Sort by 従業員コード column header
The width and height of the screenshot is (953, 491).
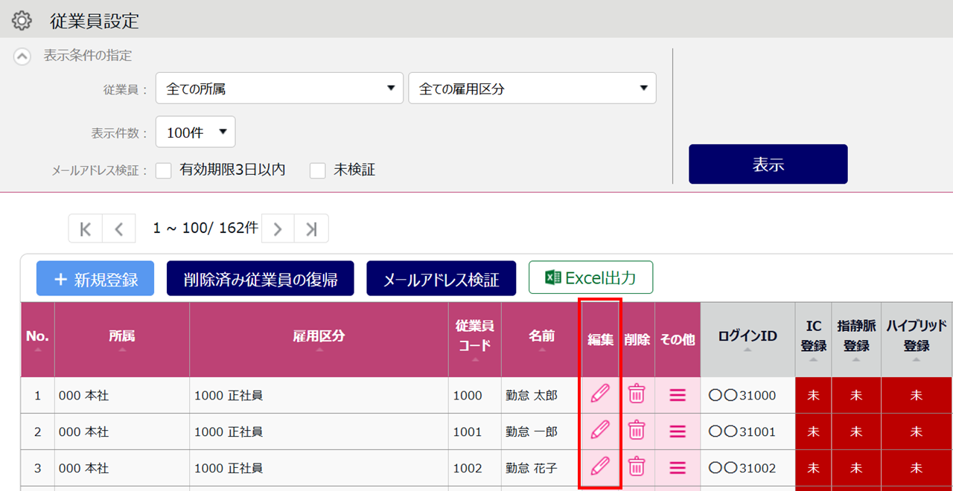(x=475, y=339)
